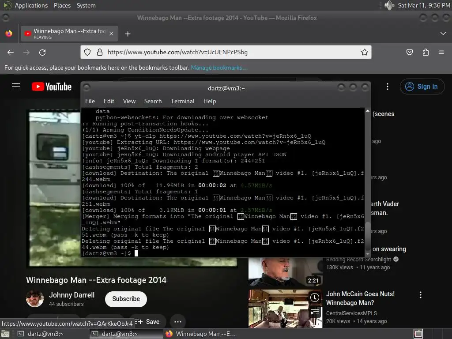The width and height of the screenshot is (452, 339).
Task: Open the Places menu in top panel
Action: [62, 5]
